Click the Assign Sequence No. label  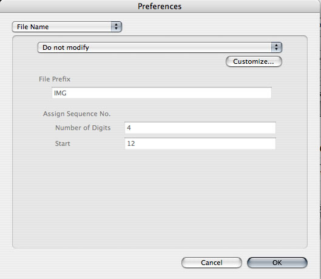point(77,114)
